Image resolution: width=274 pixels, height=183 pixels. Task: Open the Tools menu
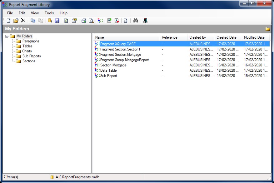pos(49,13)
